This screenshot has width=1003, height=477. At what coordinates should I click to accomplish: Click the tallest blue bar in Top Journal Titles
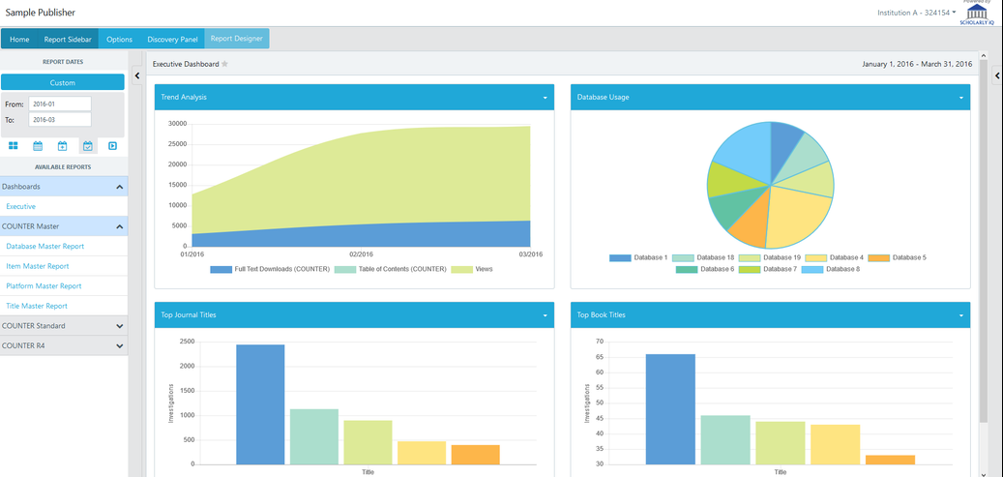click(260, 404)
